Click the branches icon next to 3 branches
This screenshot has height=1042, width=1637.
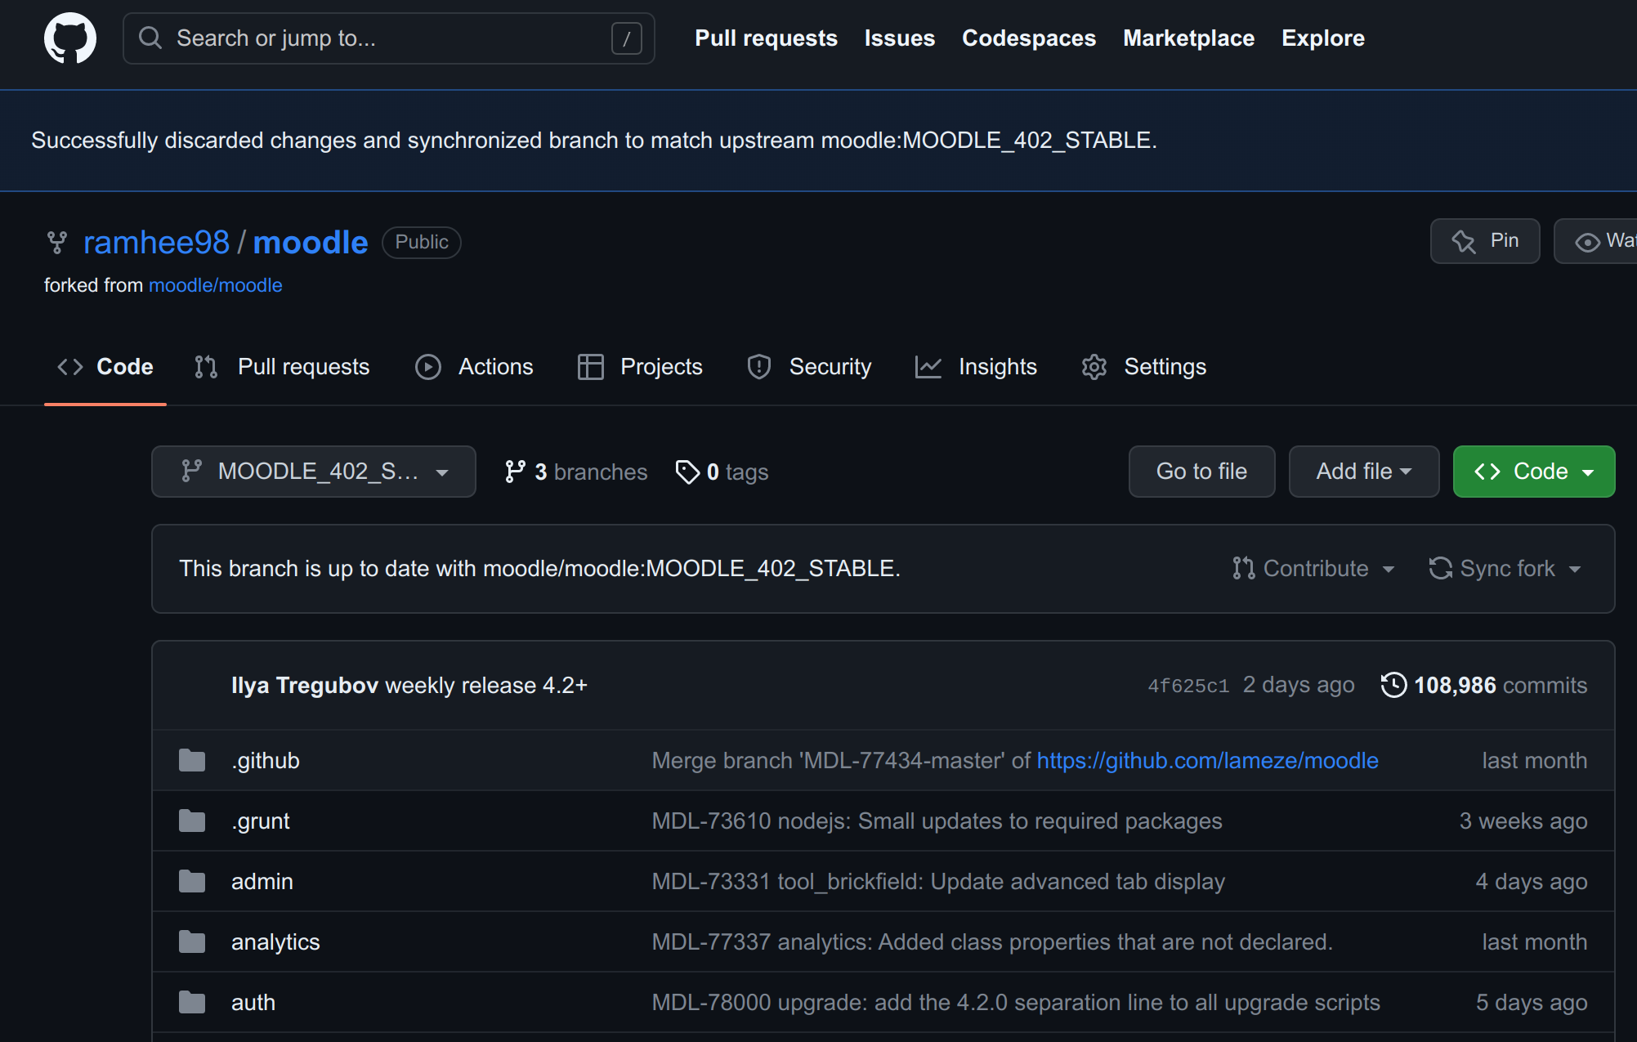pos(516,471)
